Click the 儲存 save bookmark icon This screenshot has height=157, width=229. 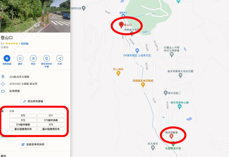click(x=20, y=58)
